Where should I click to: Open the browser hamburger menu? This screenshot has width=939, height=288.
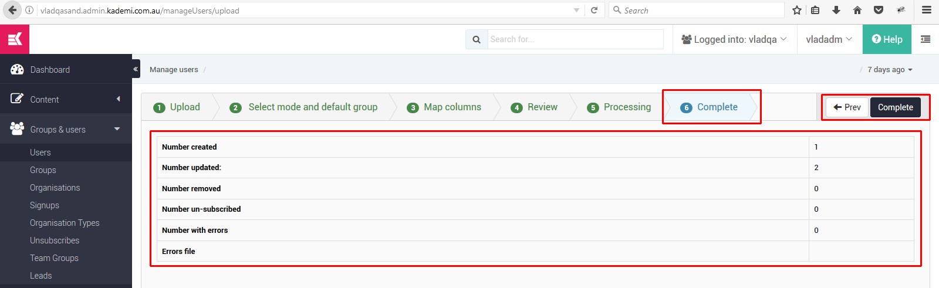(927, 10)
